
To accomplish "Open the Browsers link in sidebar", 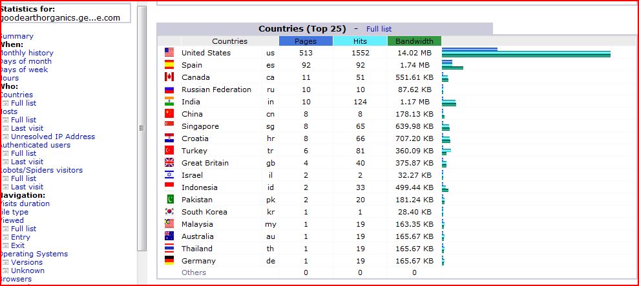I will [x=16, y=279].
